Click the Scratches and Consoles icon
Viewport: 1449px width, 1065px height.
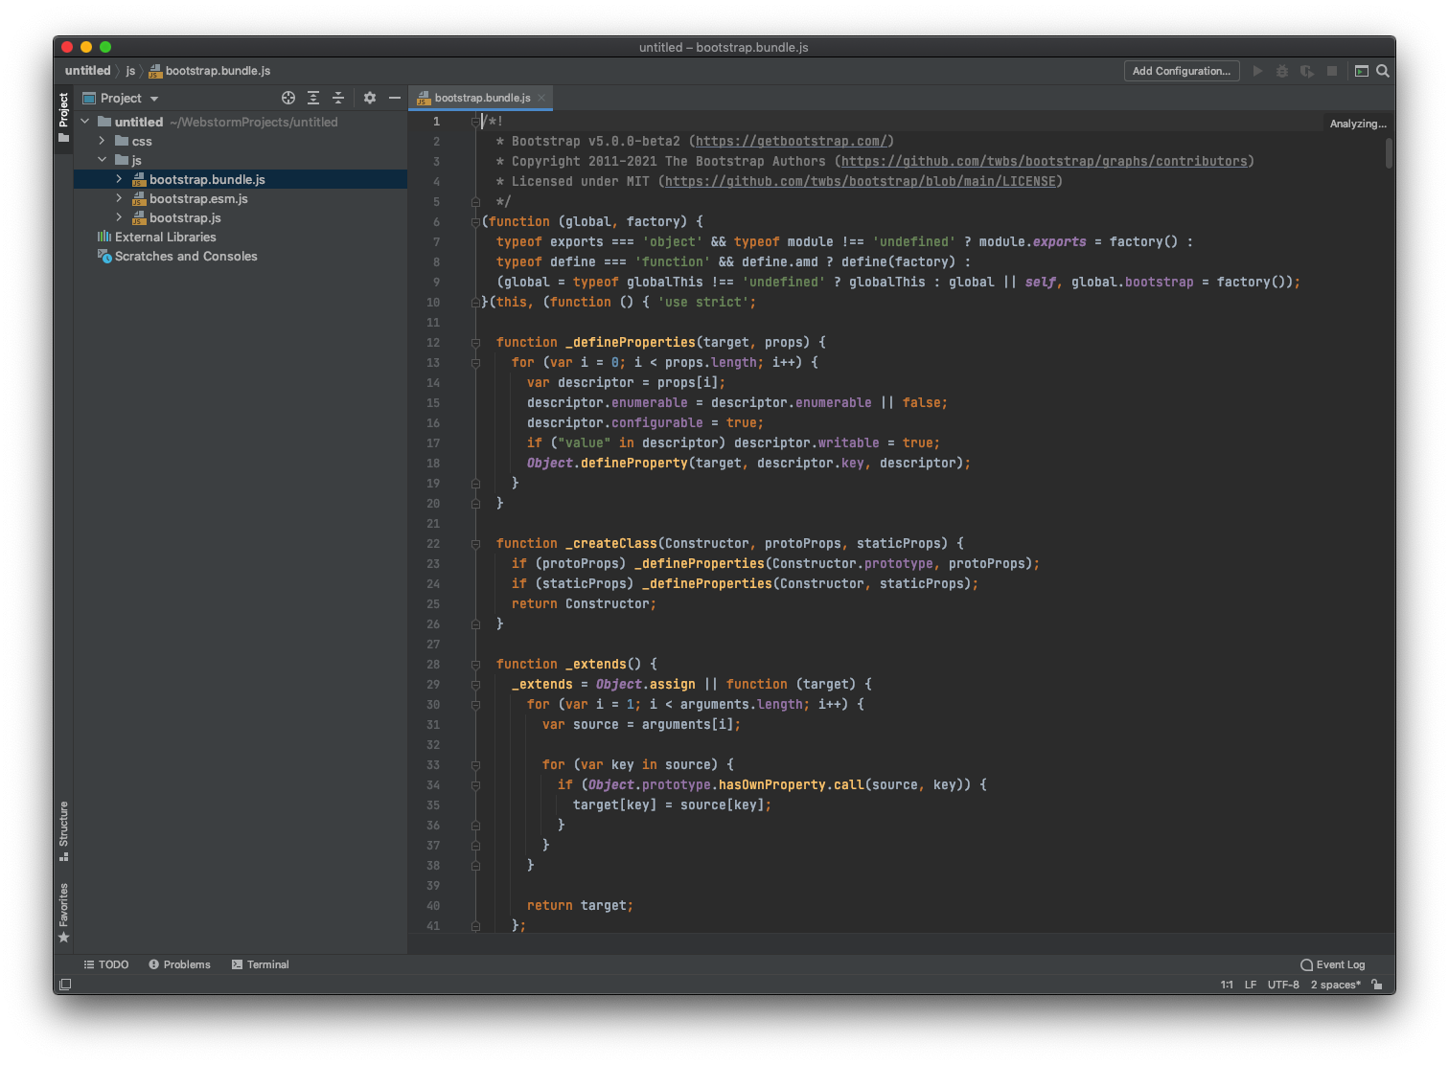pos(104,256)
